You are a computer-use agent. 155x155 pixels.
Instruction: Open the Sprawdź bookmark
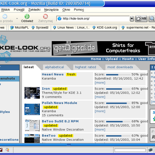pos(40,28)
